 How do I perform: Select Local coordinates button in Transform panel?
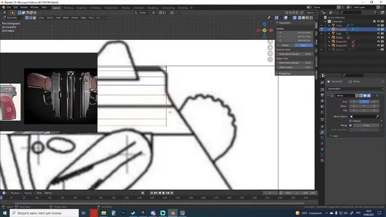click(304, 45)
